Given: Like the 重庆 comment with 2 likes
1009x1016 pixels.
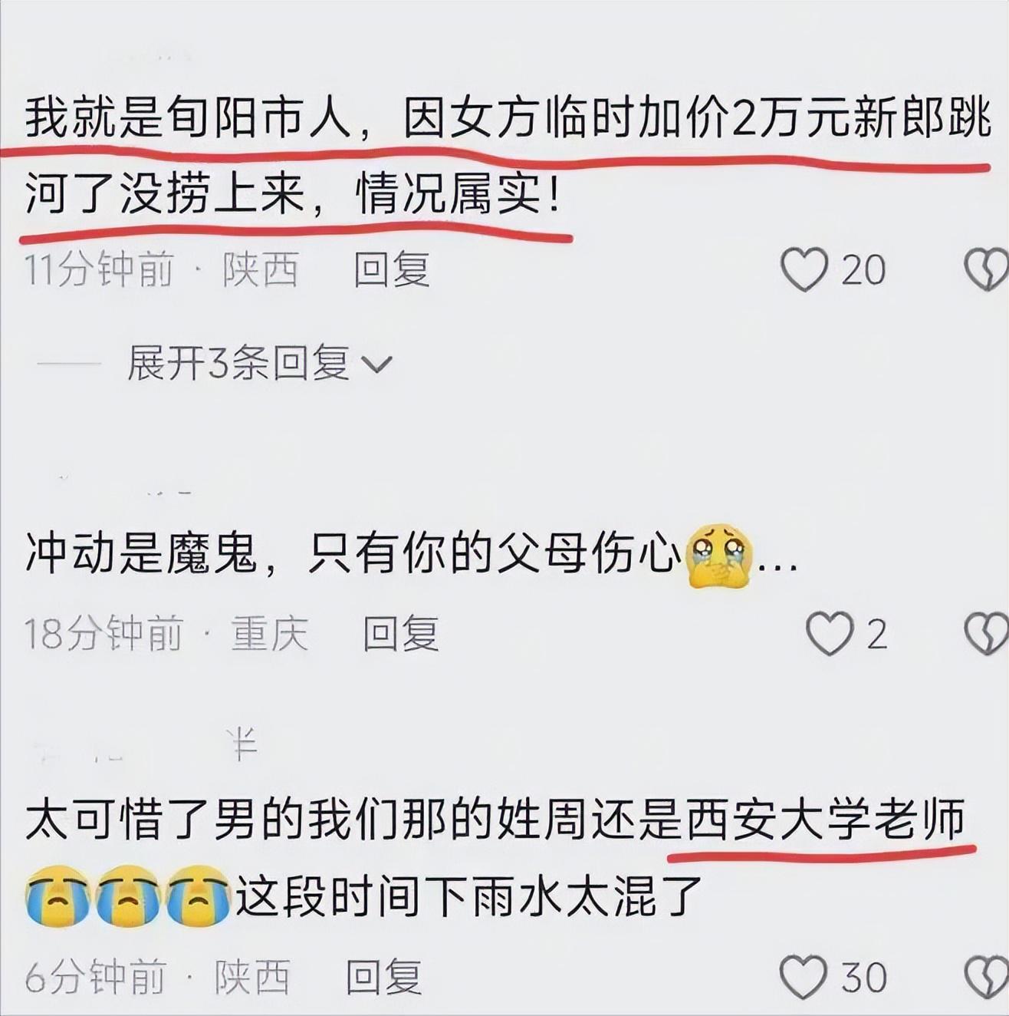Looking at the screenshot, I should click(x=829, y=633).
